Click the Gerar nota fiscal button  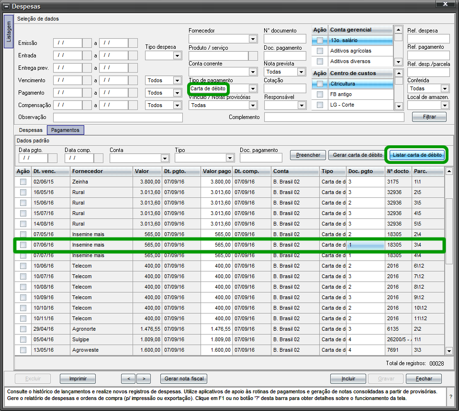coord(184,379)
